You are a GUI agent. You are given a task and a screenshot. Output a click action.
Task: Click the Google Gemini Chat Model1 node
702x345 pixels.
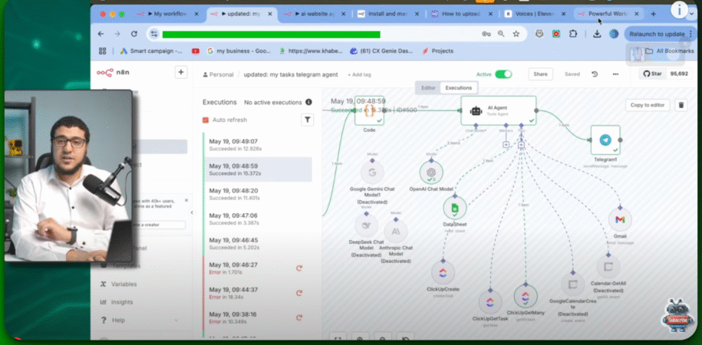point(372,172)
